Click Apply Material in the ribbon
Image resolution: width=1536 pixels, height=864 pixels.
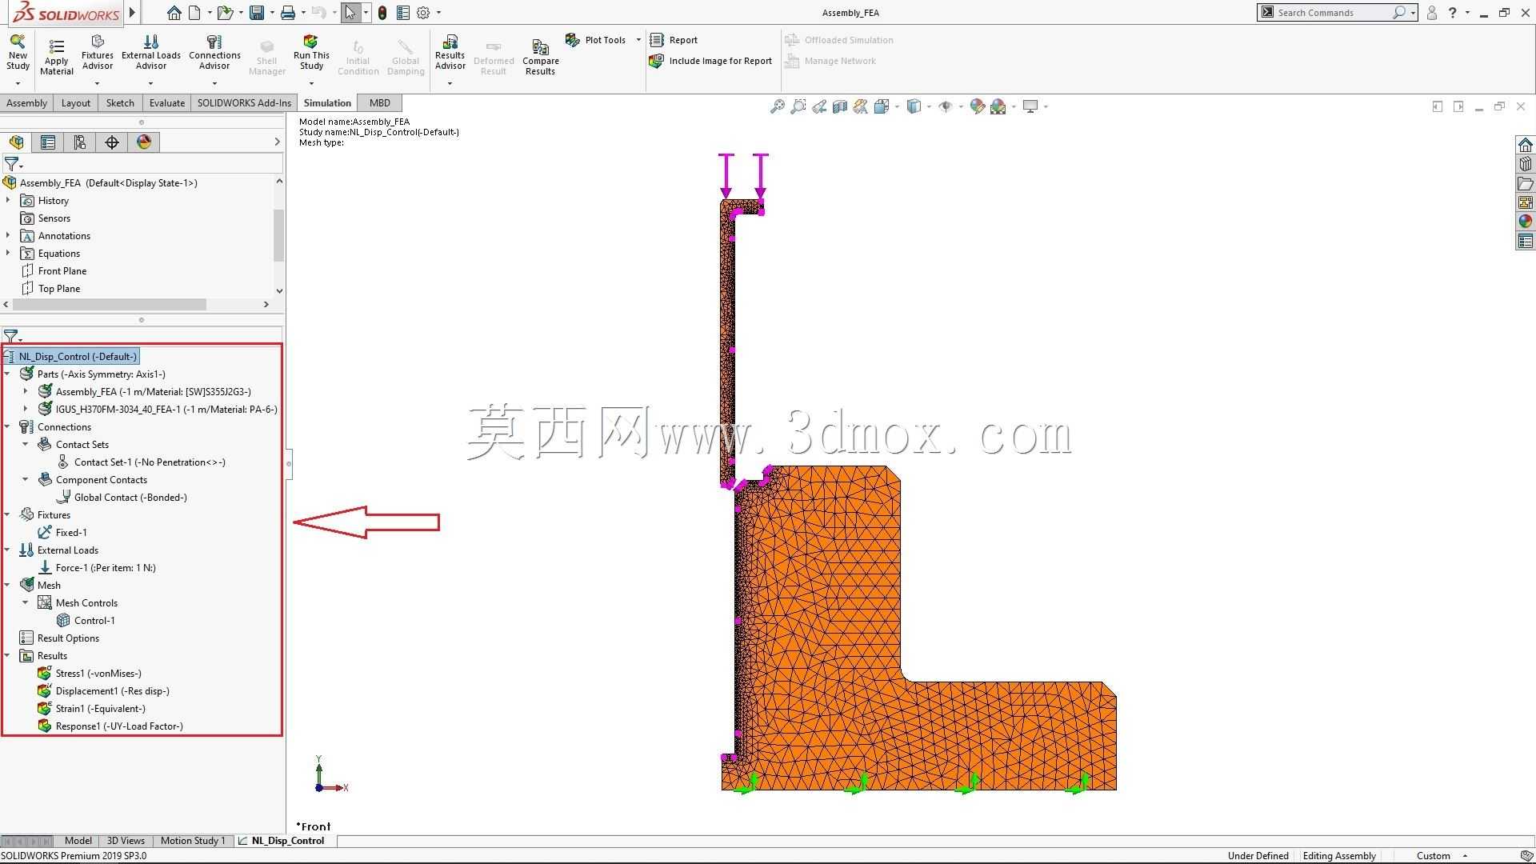pyautogui.click(x=56, y=58)
